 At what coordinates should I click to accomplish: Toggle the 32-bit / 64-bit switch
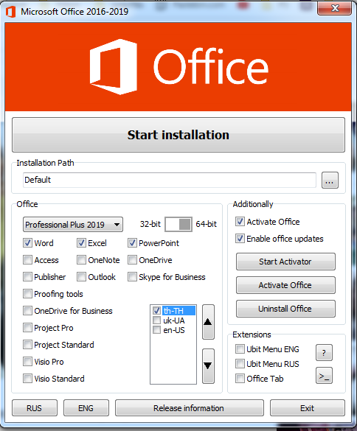coord(178,224)
